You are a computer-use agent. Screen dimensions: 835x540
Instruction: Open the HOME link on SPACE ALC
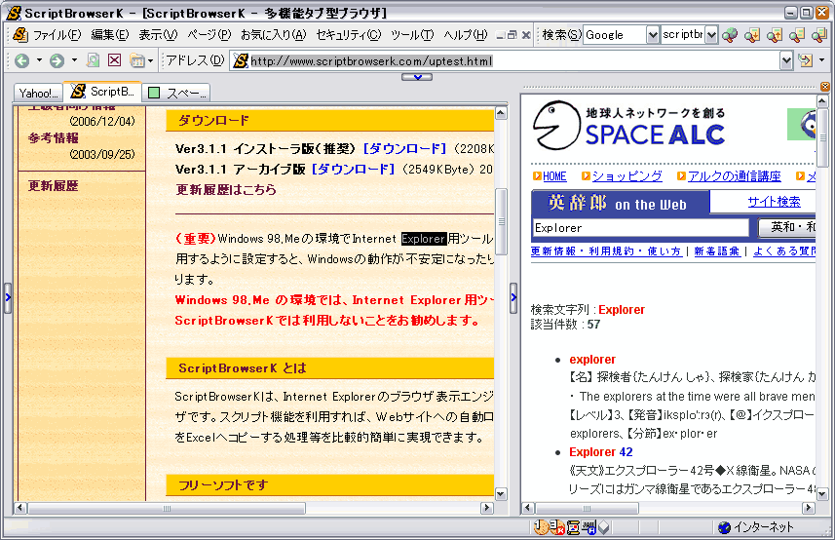coord(554,176)
